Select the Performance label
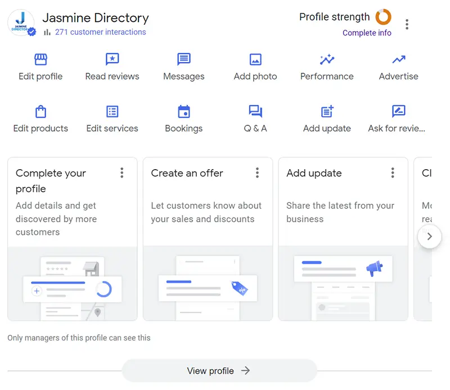This screenshot has height=390, width=450. (x=327, y=76)
